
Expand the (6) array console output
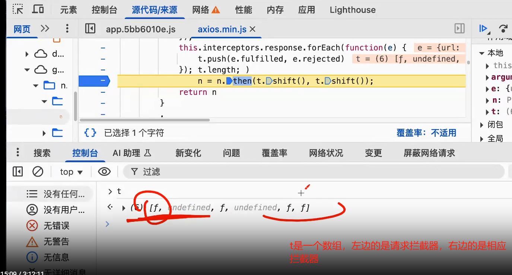[124, 208]
